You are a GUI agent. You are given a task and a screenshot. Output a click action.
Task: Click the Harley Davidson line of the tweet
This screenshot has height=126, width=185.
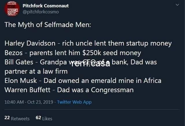(x=88, y=43)
